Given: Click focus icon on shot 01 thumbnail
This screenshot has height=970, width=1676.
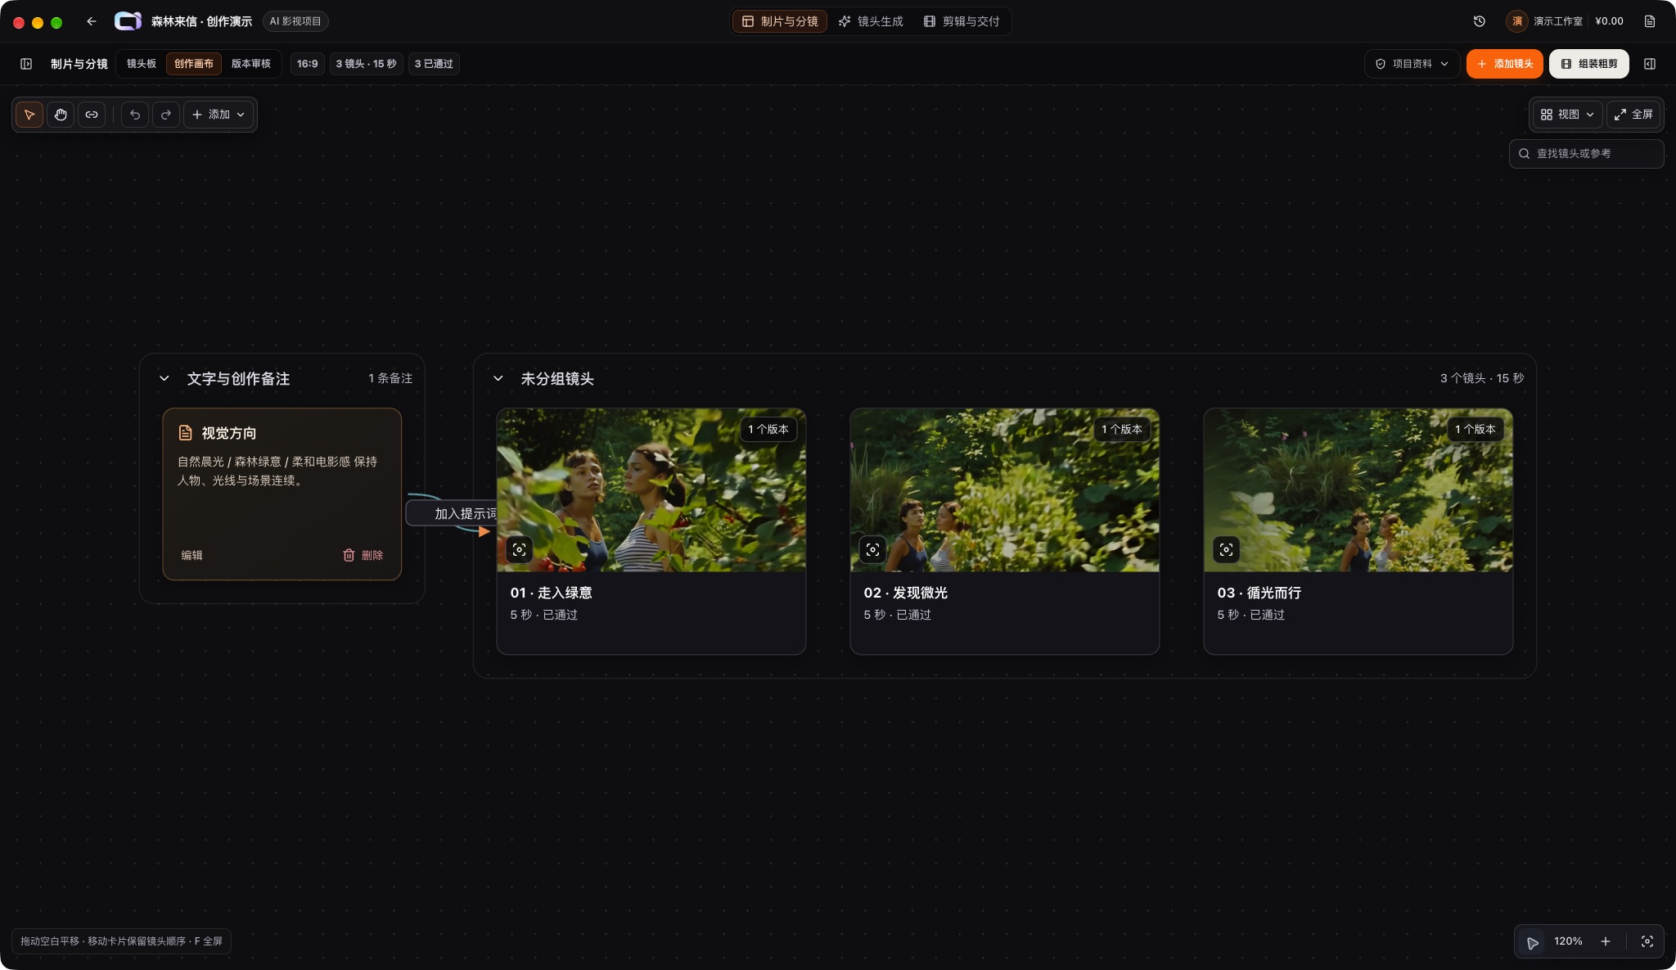Looking at the screenshot, I should coord(520,550).
